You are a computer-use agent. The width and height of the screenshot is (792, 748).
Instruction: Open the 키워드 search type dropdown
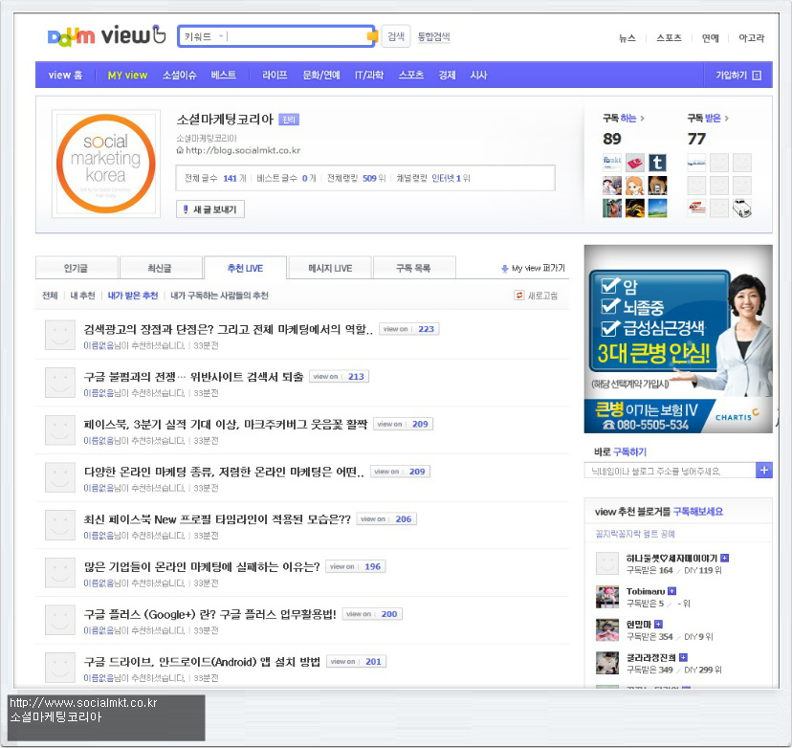click(204, 36)
